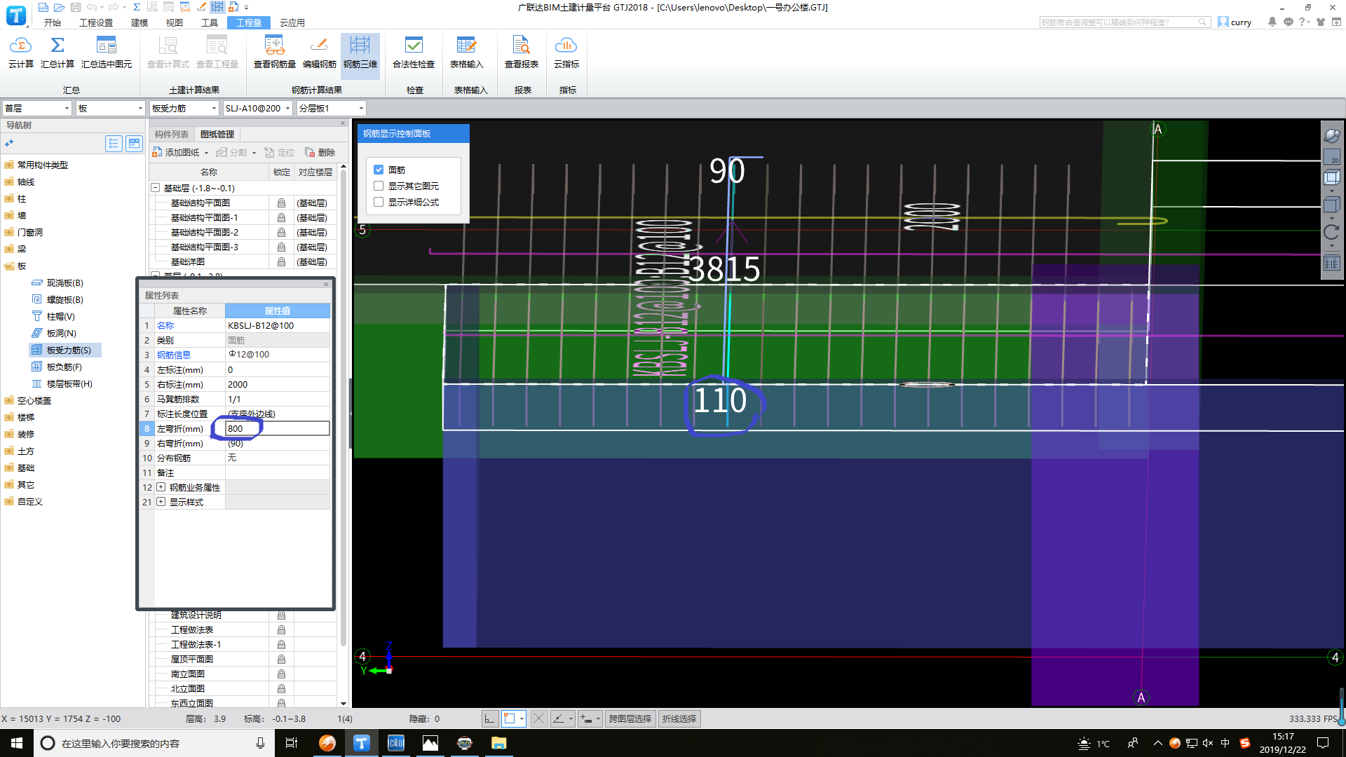1346x757 pixels.
Task: Open File Explorer from taskbar
Action: [499, 743]
